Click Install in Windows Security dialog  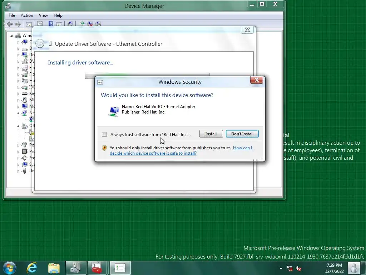(211, 134)
